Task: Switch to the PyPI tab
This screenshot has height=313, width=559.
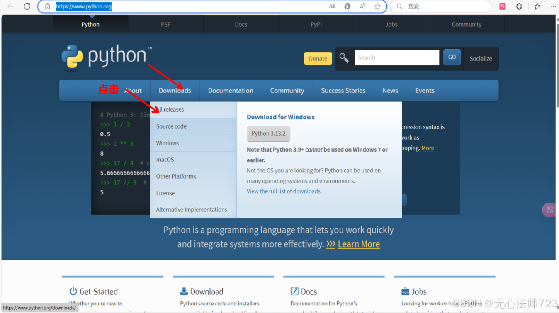Action: (316, 24)
